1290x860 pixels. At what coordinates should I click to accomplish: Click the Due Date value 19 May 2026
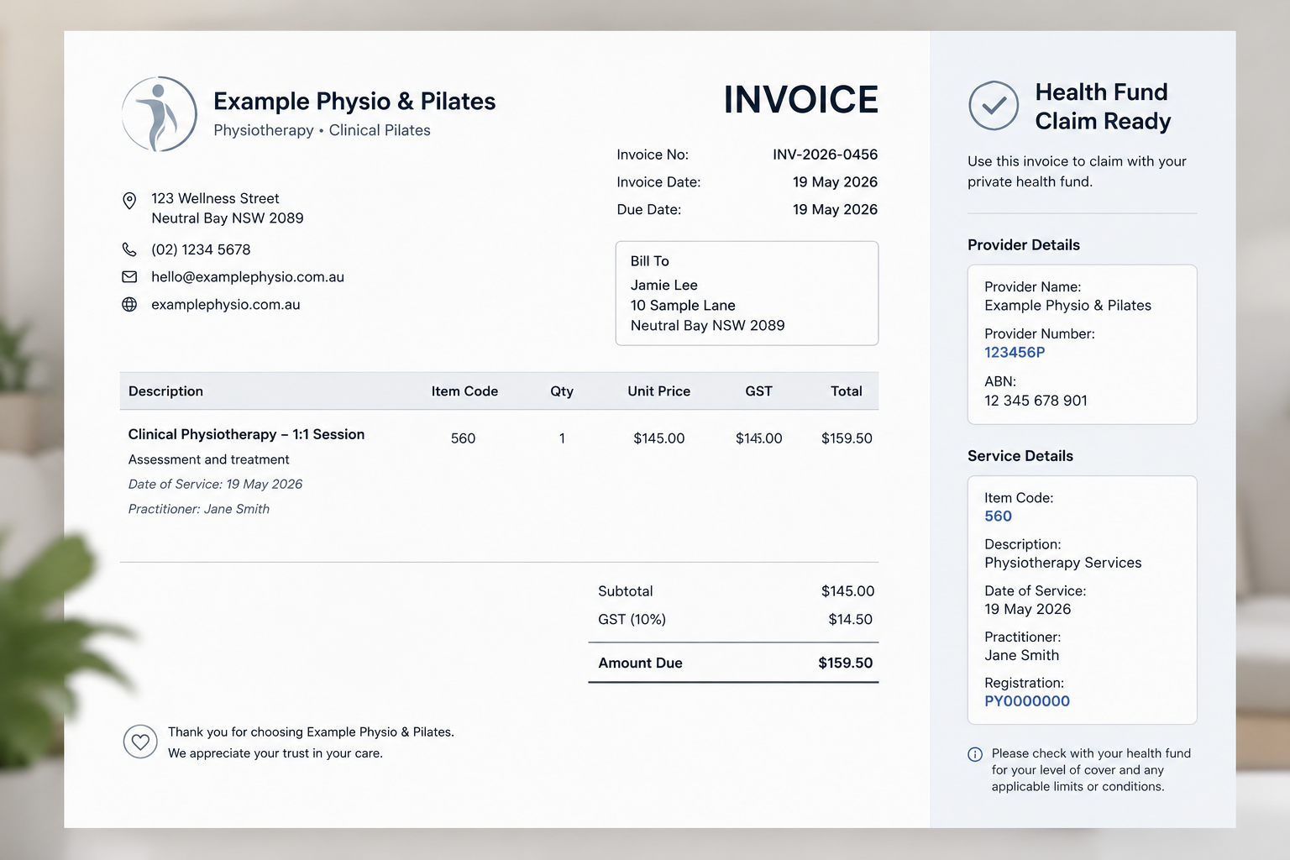click(835, 210)
